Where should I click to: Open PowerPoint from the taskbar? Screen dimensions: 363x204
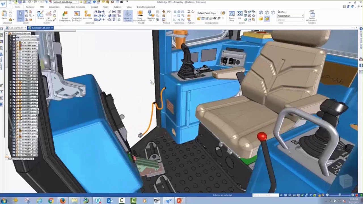tap(180, 201)
